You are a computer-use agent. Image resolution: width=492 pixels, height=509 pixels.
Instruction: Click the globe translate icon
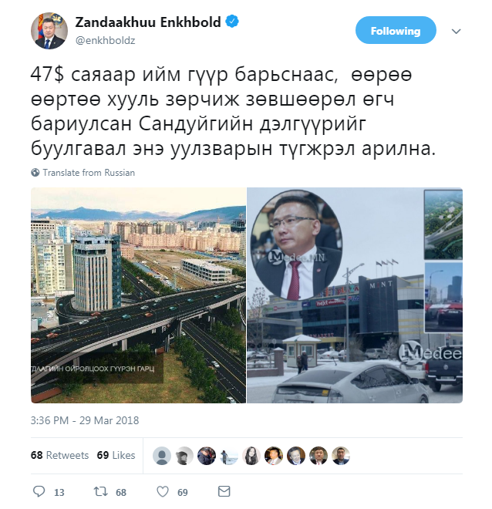pyautogui.click(x=35, y=173)
